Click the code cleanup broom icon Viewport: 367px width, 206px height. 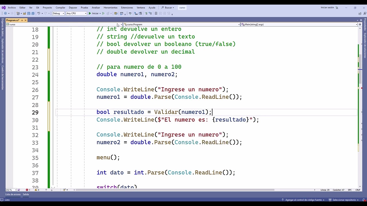65,190
